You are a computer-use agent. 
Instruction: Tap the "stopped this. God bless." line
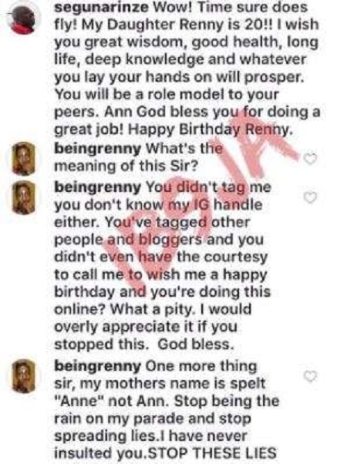(144, 345)
